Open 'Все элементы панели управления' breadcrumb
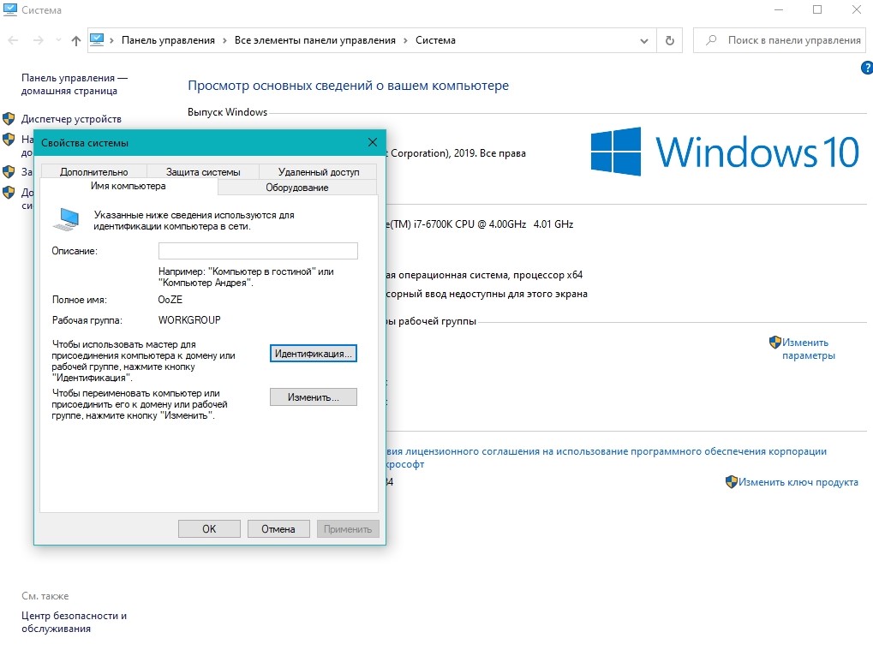Viewport: 873px width, 650px height. click(315, 40)
